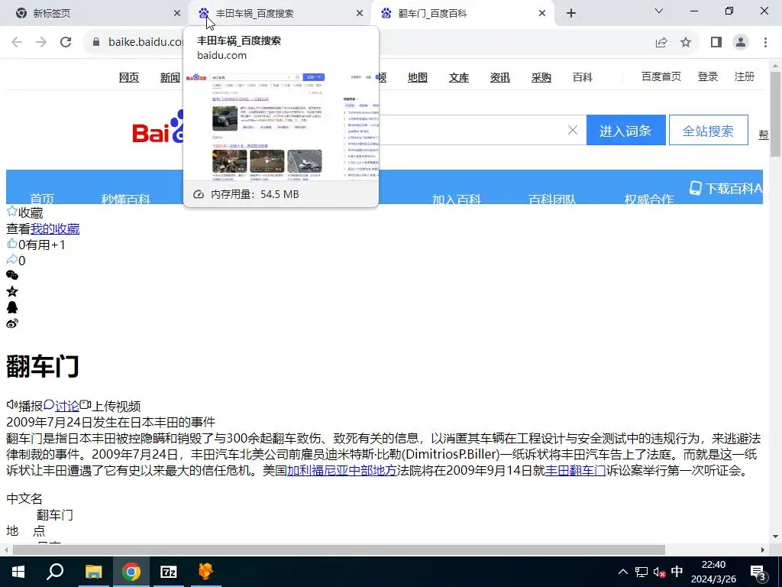The height and width of the screenshot is (587, 782).
Task: Click the 登录 link
Action: click(x=708, y=76)
